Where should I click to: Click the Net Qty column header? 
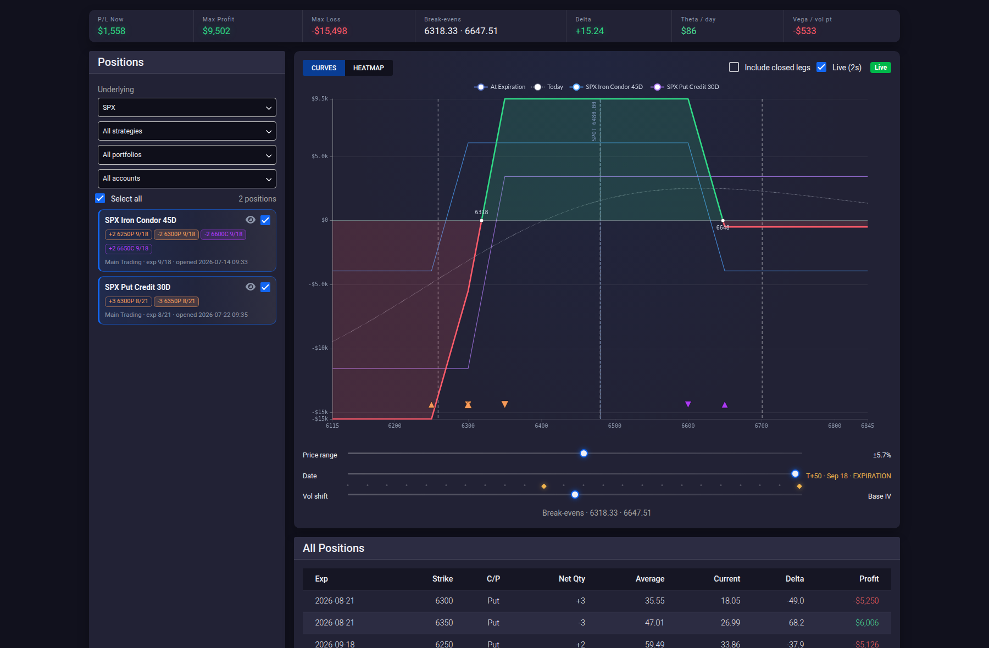[572, 579]
